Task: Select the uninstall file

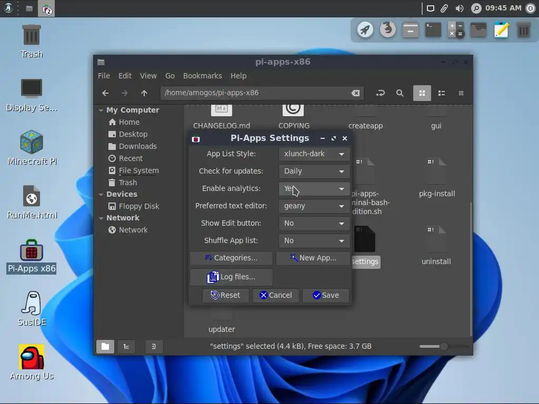Action: [x=436, y=245]
